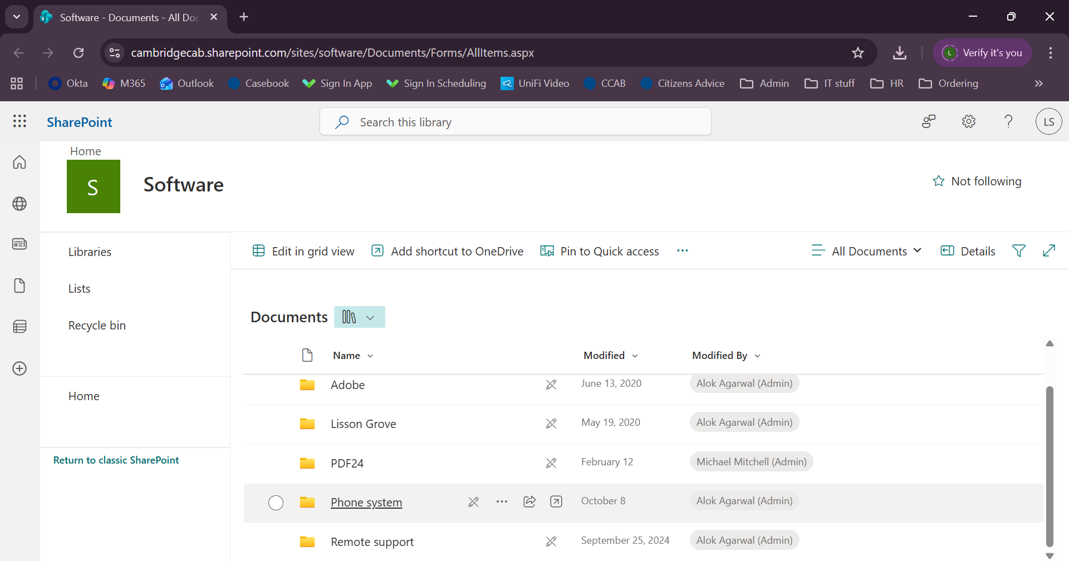Image resolution: width=1069 pixels, height=561 pixels.
Task: Open the news icon in left rail
Action: pos(19,244)
